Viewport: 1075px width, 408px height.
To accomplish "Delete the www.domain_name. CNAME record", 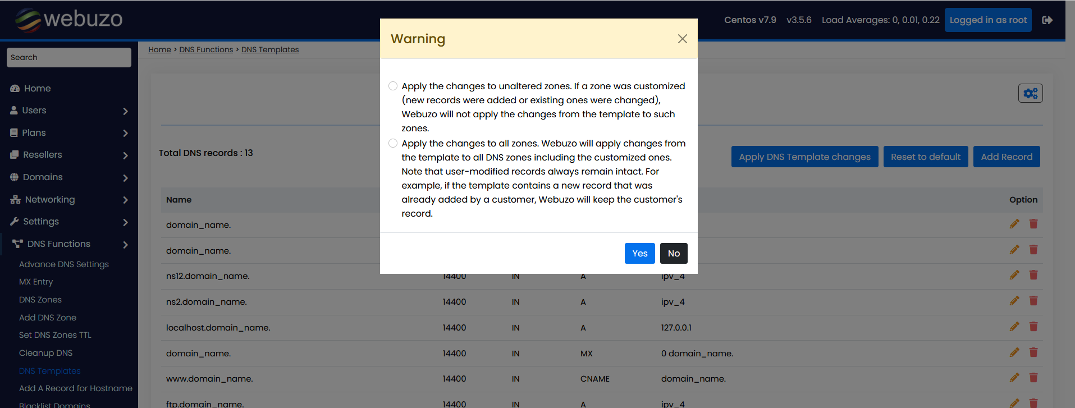I will point(1033,378).
